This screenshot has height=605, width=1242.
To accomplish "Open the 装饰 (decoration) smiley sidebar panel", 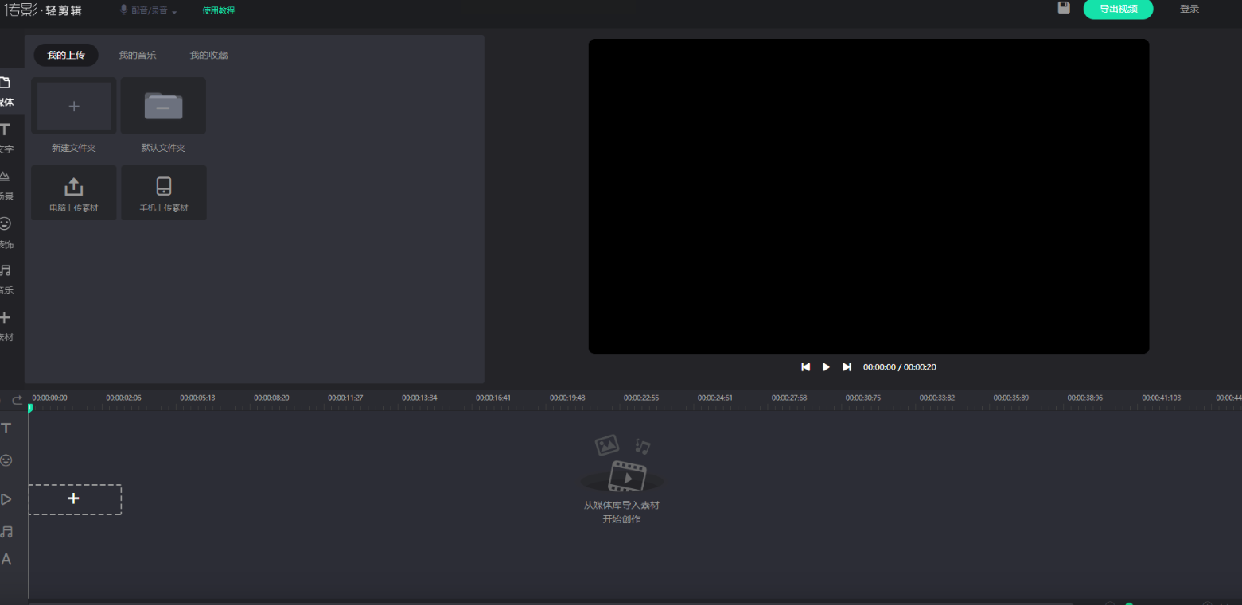I will click(6, 231).
